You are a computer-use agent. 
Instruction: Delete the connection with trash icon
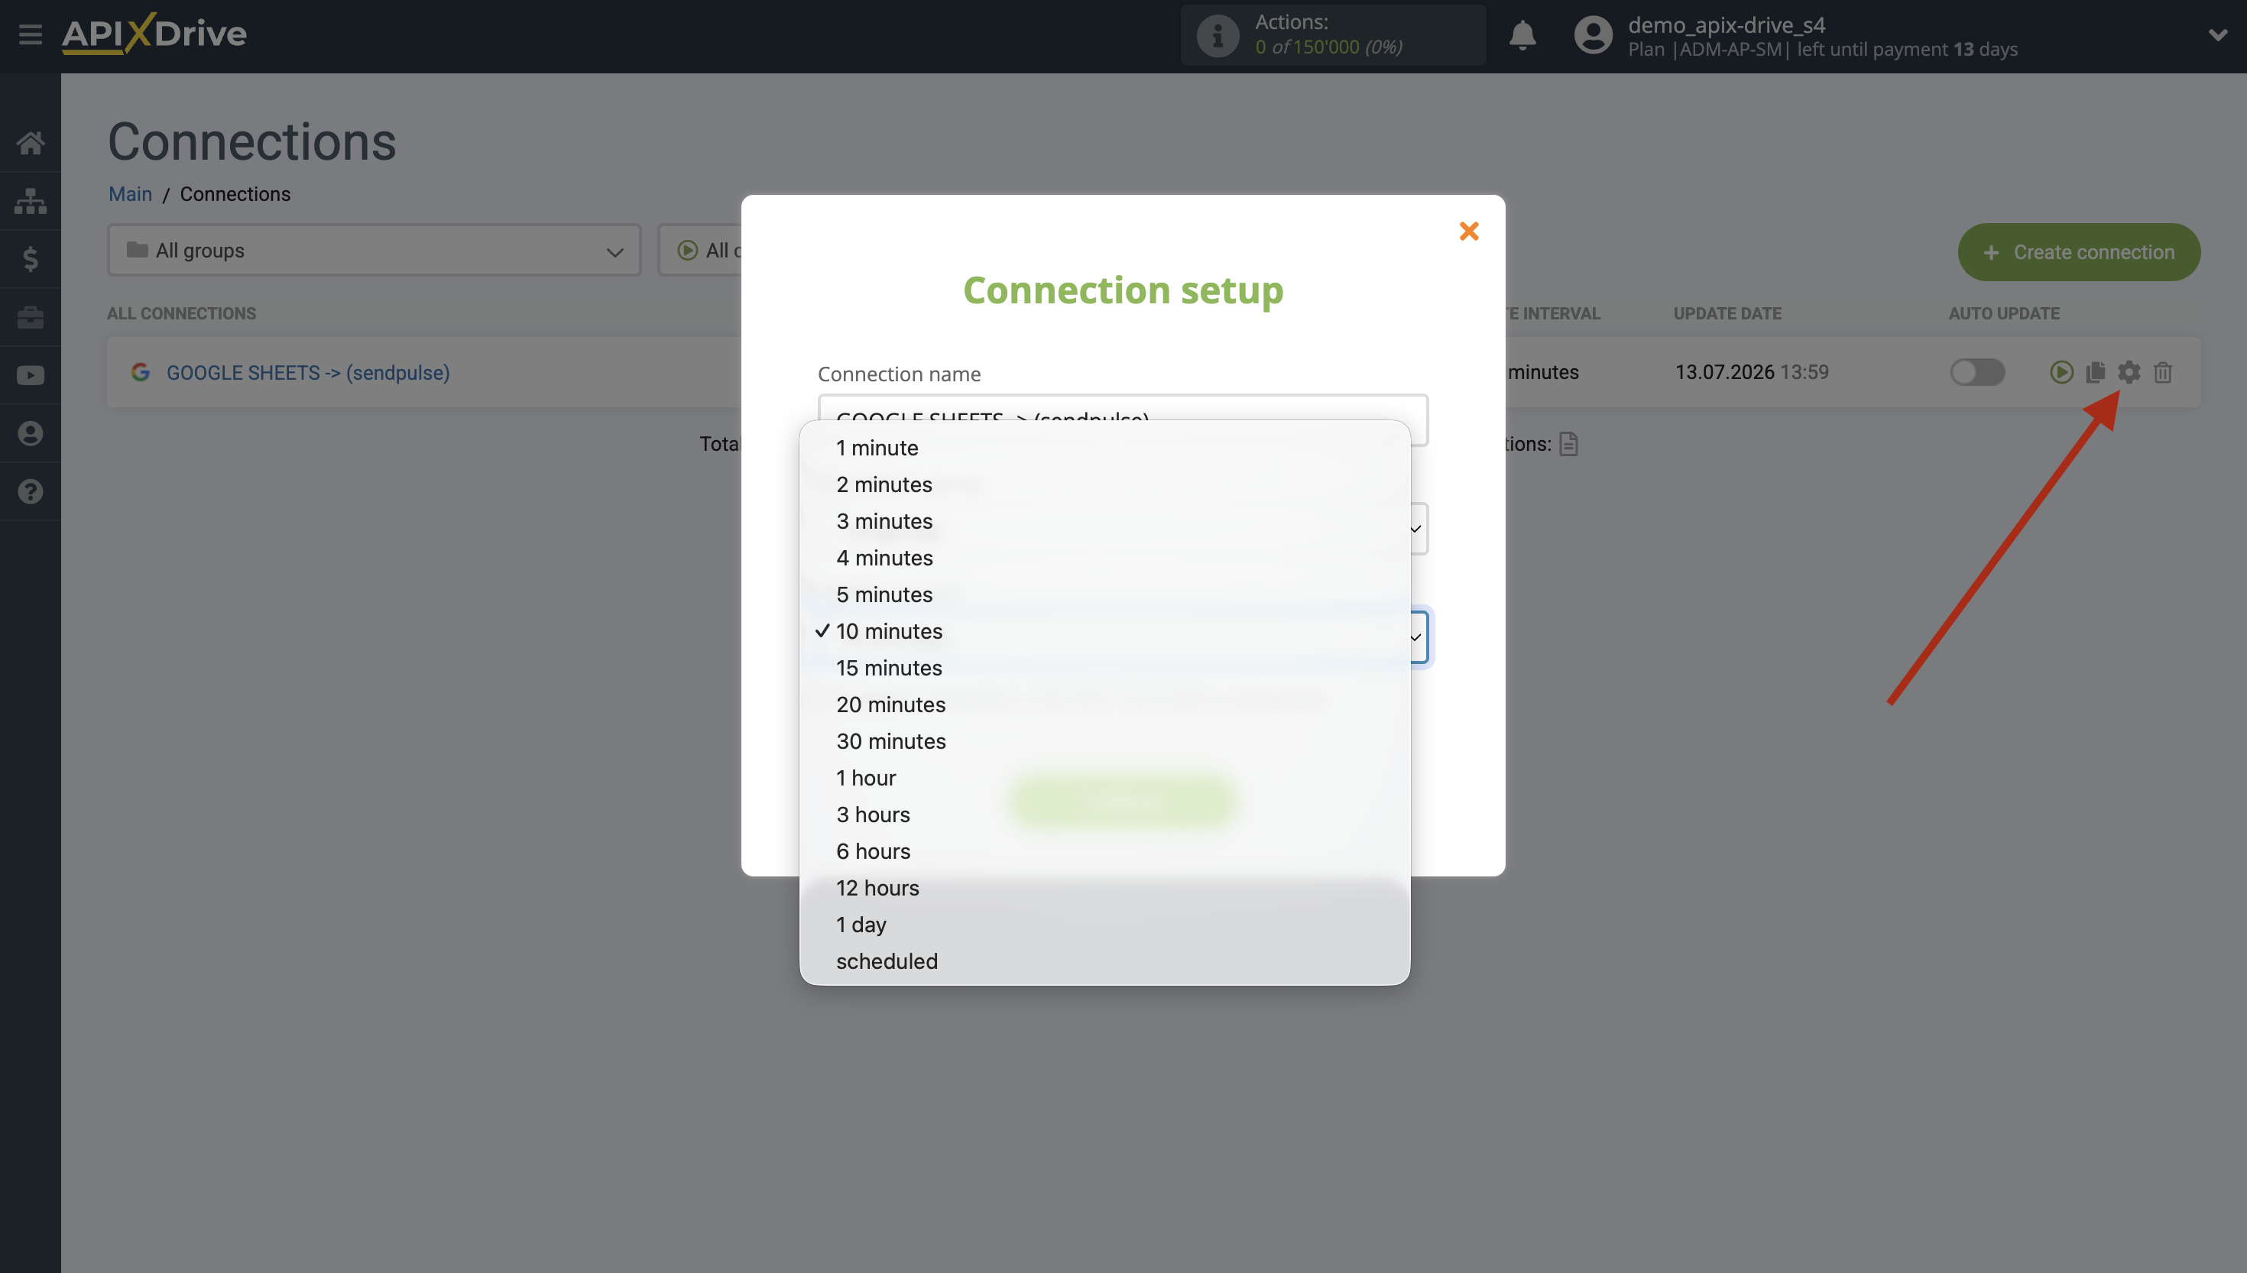tap(2163, 372)
